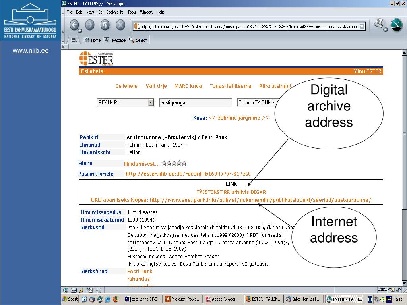
Task: Click the security padlock icon in status bar
Action: [398, 290]
